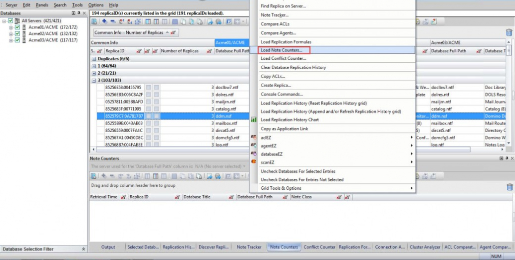Image resolution: width=515 pixels, height=260 pixels.
Task: Switch to the Note Tracker tab
Action: coord(249,247)
